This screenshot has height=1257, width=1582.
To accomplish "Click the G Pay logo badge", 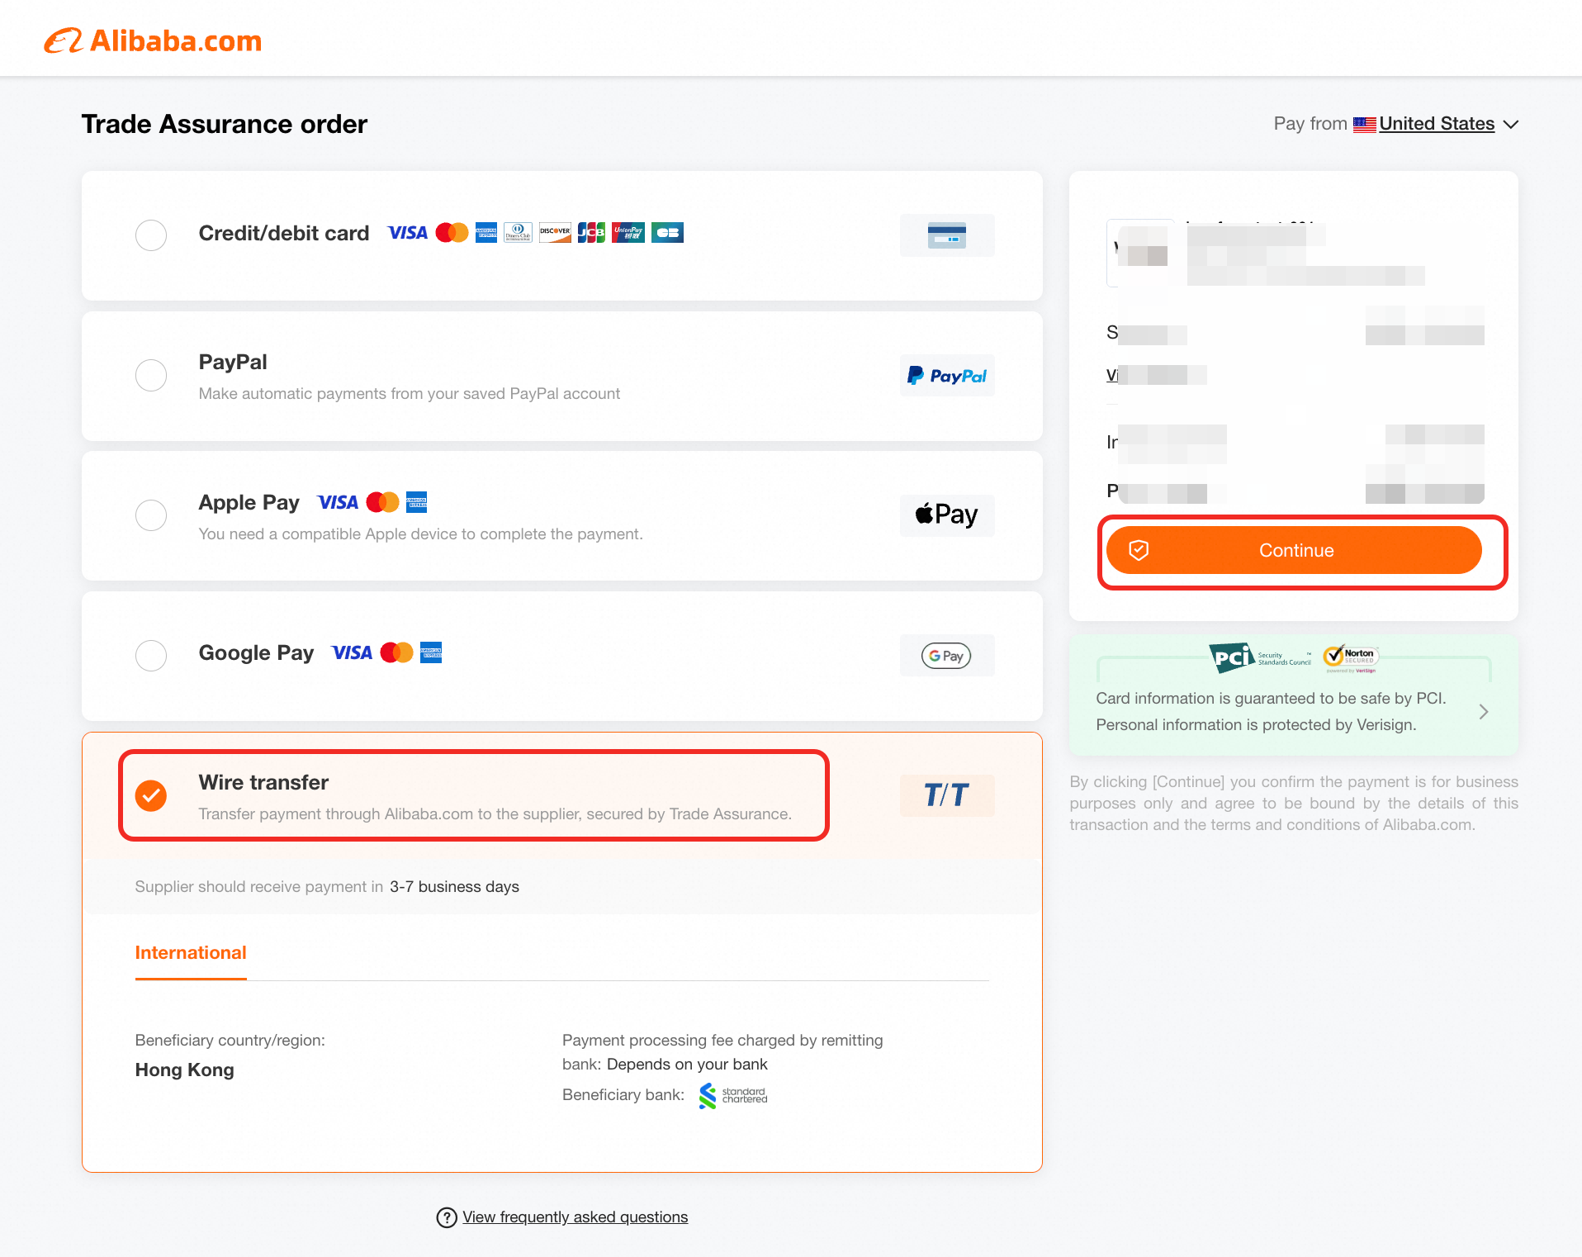I will [x=947, y=656].
